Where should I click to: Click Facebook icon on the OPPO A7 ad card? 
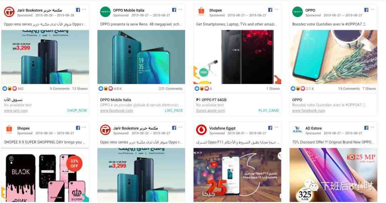(x=366, y=10)
